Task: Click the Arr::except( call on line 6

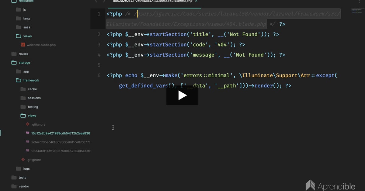Action: point(319,75)
